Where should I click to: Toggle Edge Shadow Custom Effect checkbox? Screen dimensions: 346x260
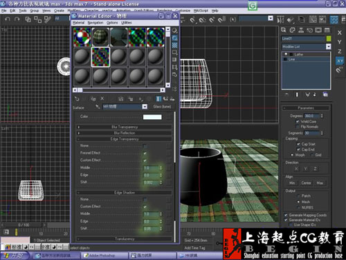click(145, 207)
